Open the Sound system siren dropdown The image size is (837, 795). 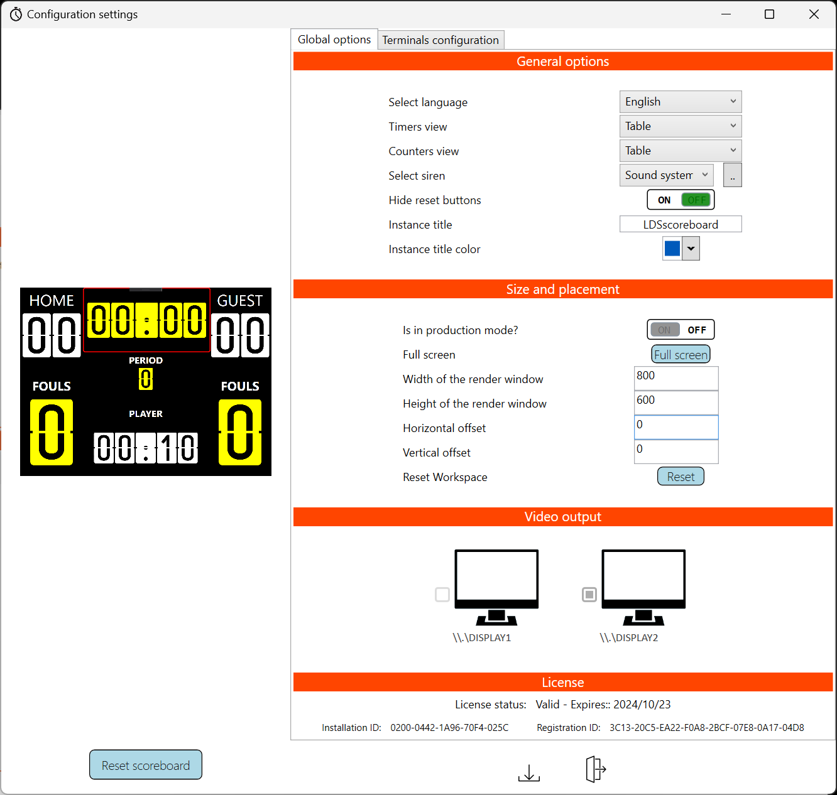[x=666, y=175]
